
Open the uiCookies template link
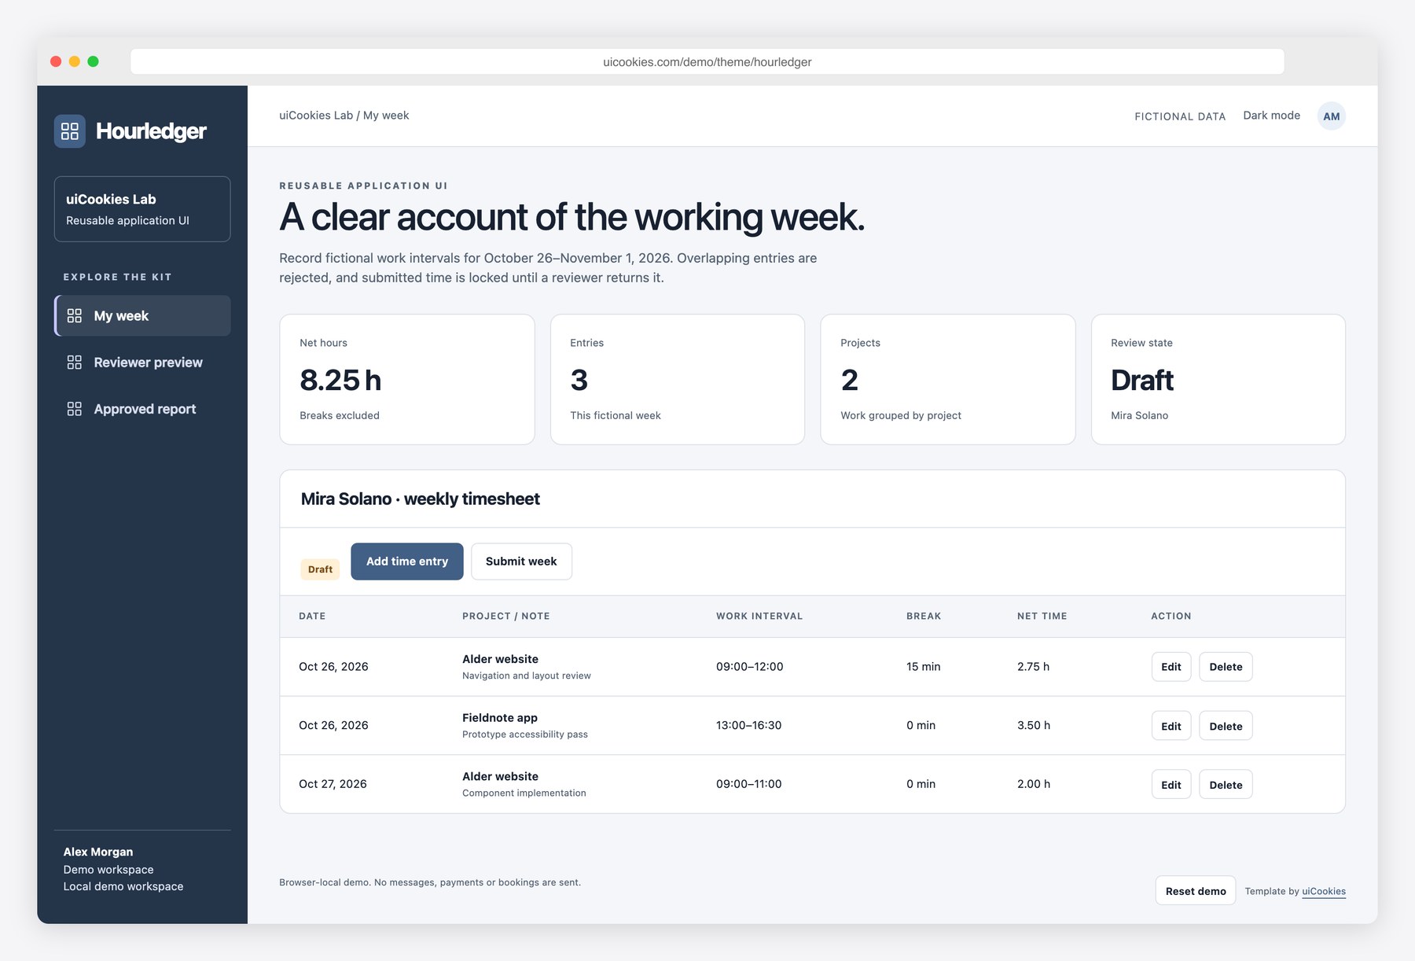click(x=1324, y=891)
